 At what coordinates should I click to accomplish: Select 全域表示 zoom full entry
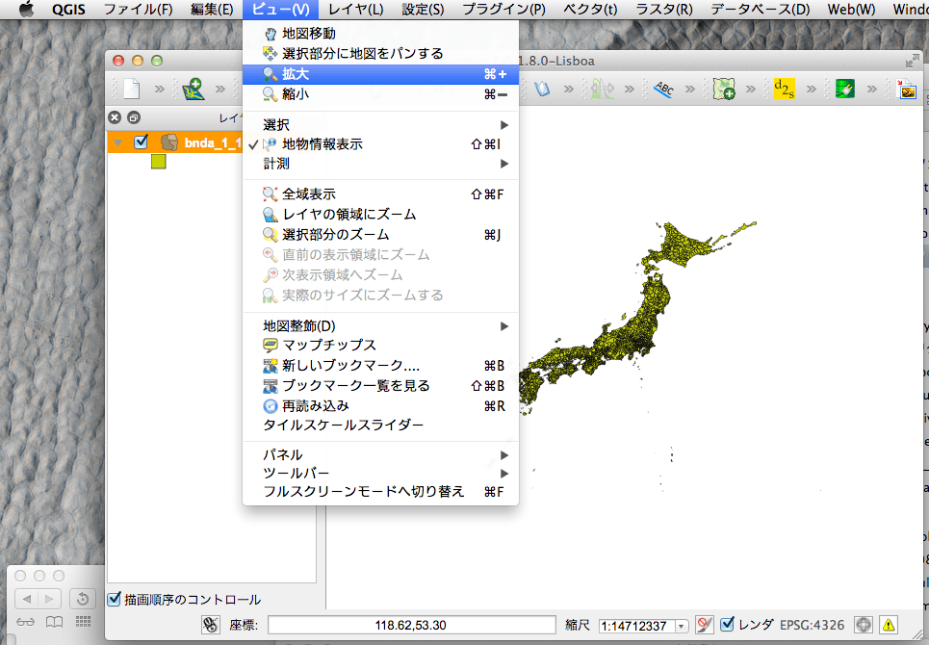[308, 193]
